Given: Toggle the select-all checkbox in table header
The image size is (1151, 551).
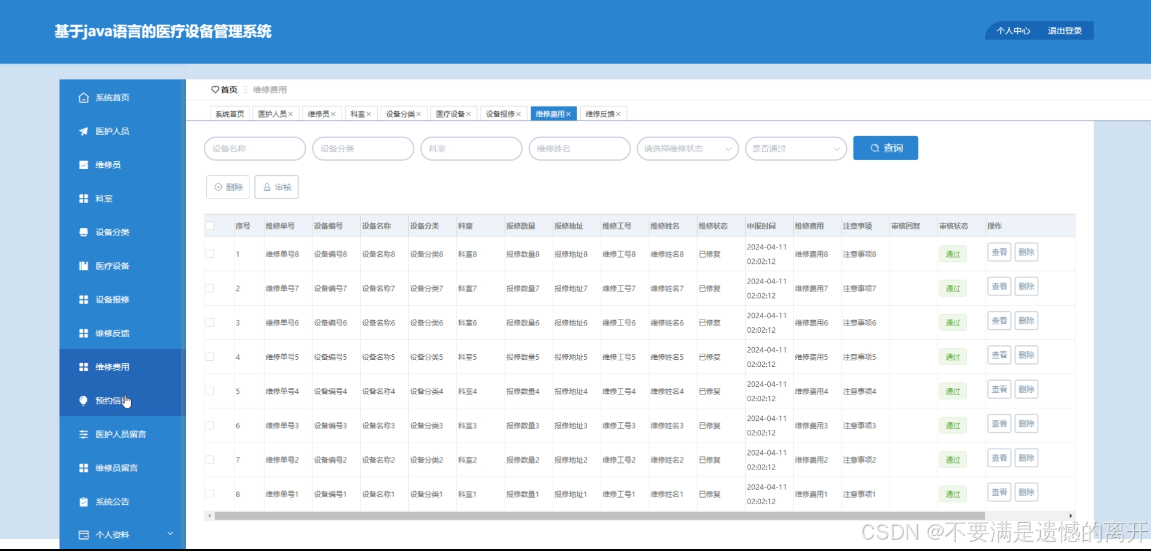Looking at the screenshot, I should [210, 226].
